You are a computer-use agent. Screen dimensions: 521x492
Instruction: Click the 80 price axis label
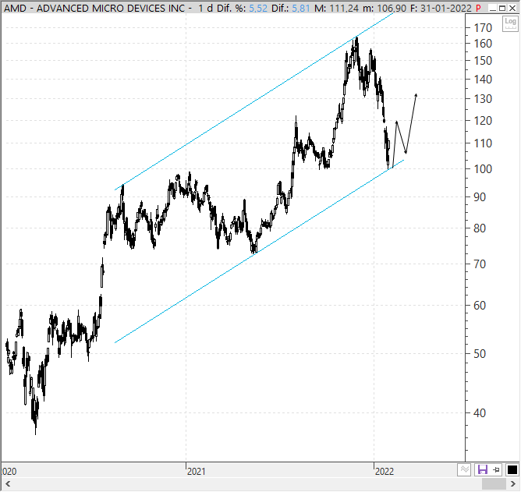pos(480,228)
